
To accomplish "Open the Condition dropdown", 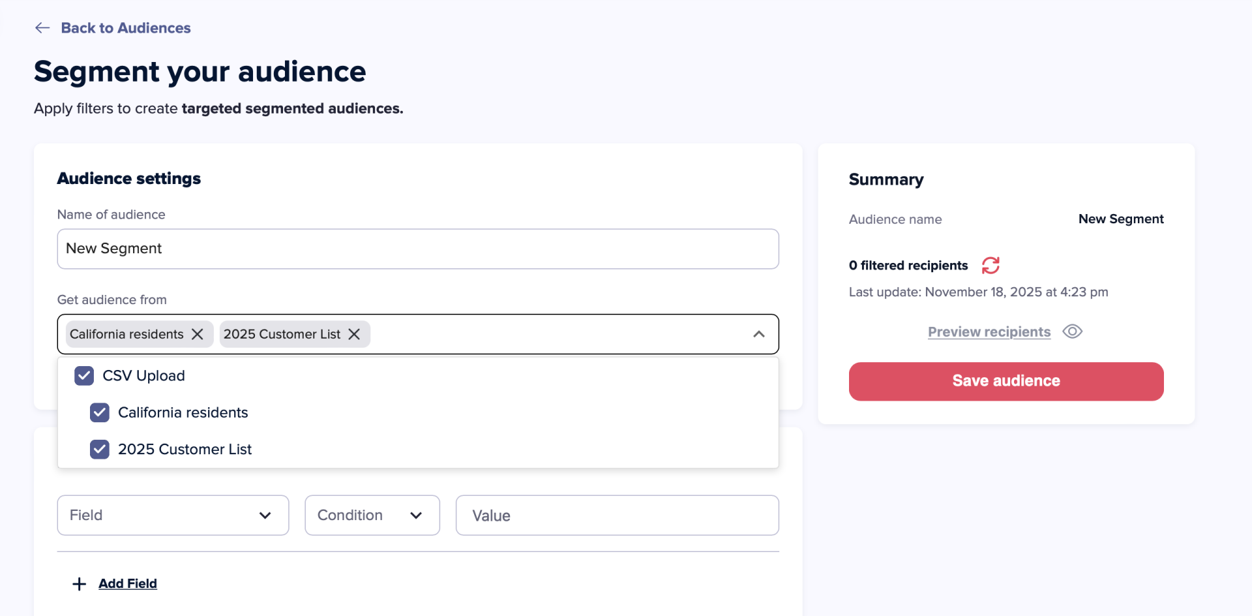I will 372,516.
